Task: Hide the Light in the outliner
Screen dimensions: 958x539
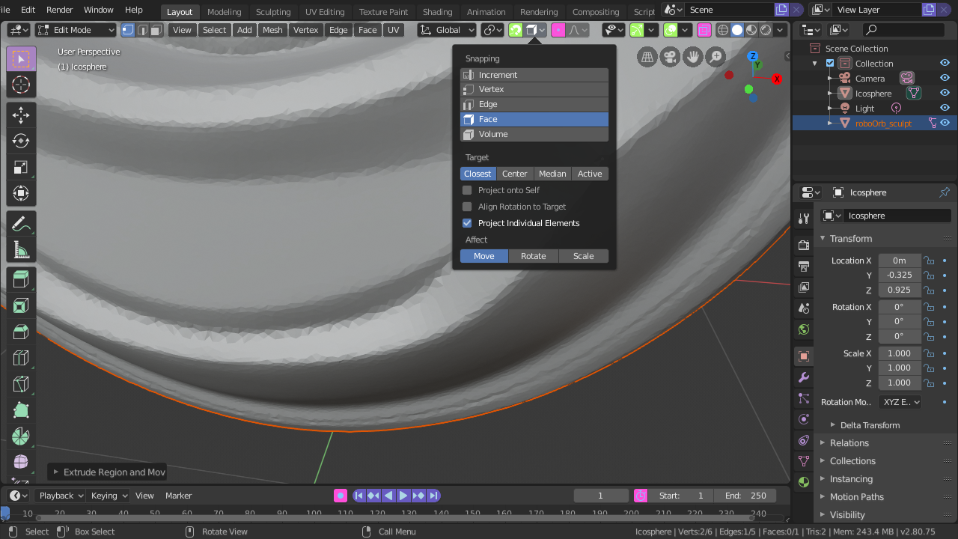Action: 945,108
